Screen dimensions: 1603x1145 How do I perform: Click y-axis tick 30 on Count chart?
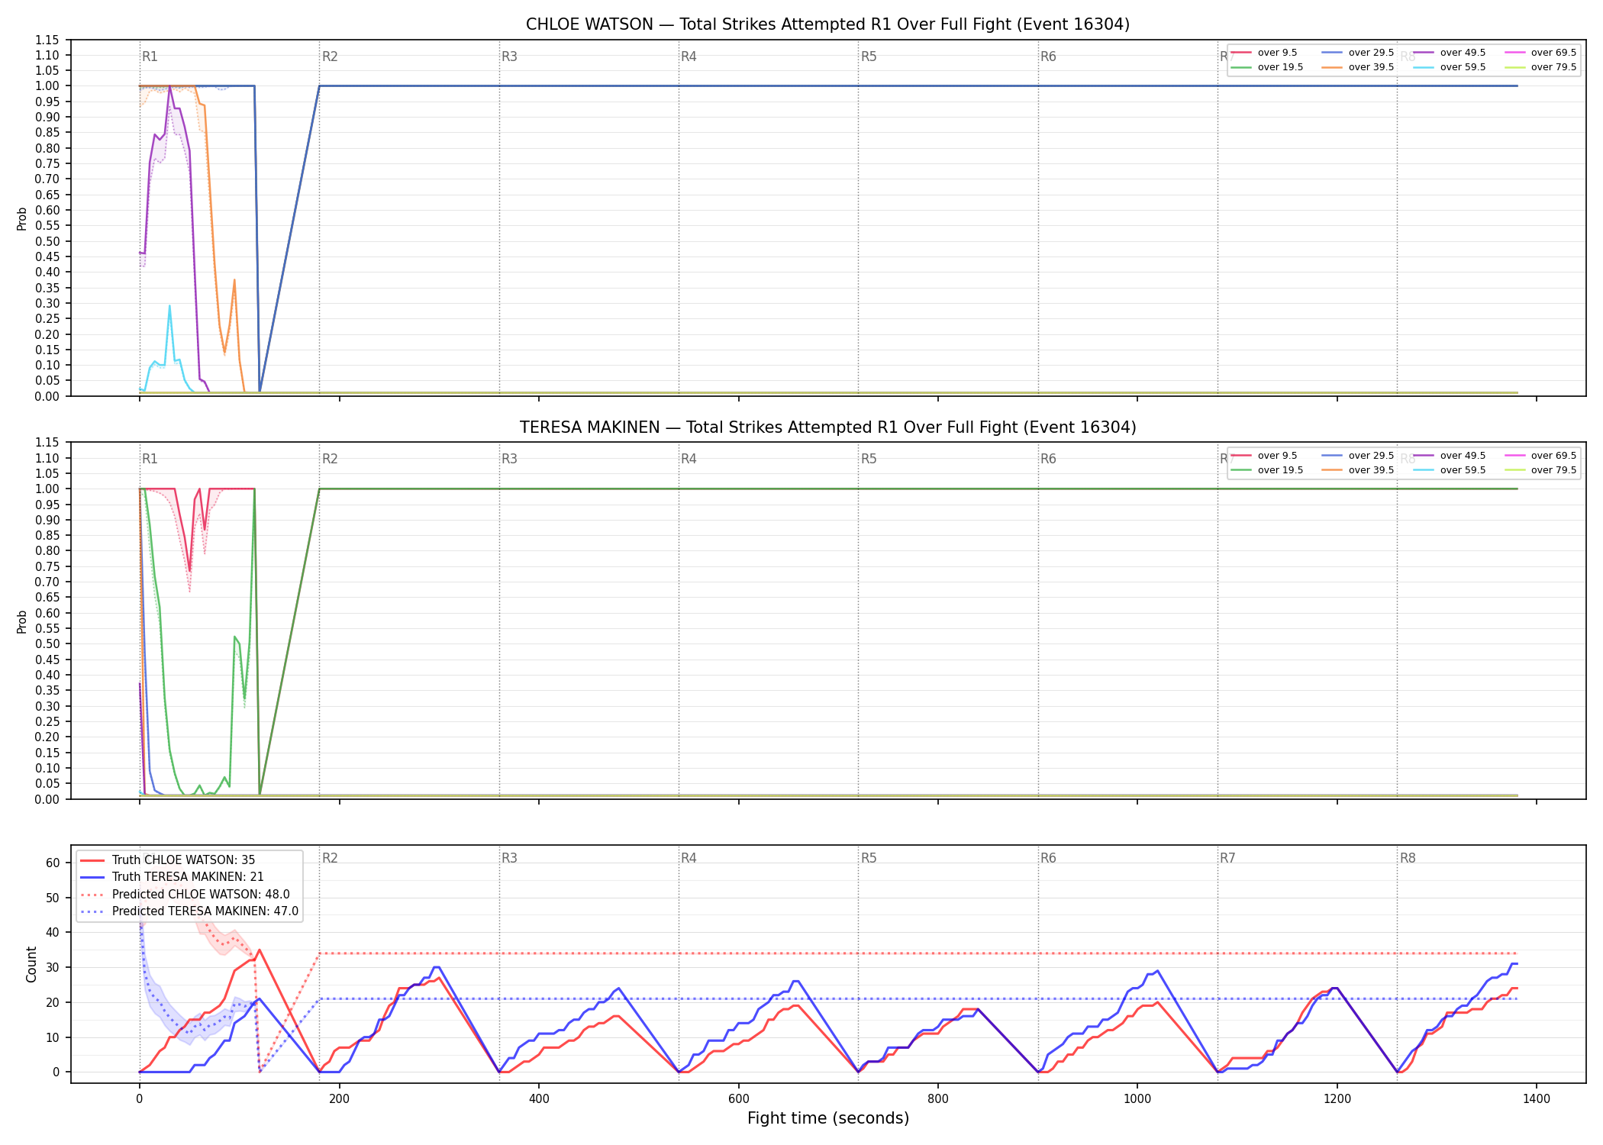53,968
